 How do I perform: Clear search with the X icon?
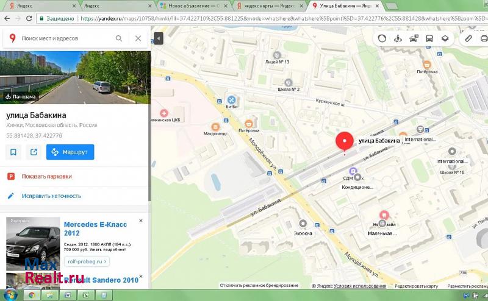(x=138, y=38)
